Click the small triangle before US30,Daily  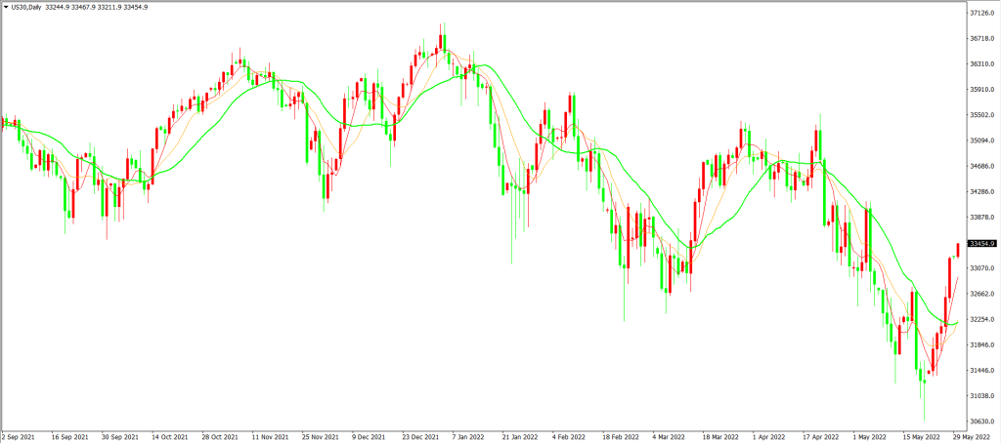pos(6,7)
